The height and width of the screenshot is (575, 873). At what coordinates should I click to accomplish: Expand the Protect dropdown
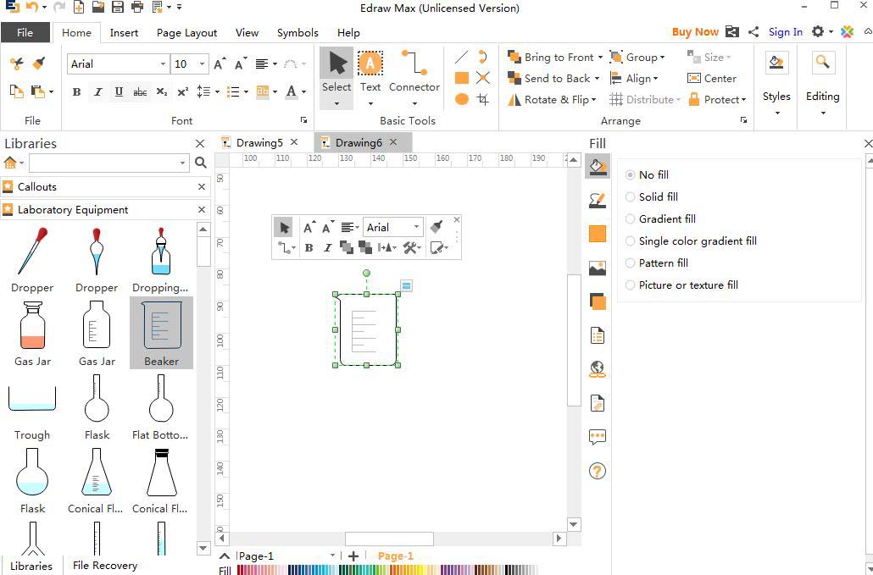(x=743, y=100)
